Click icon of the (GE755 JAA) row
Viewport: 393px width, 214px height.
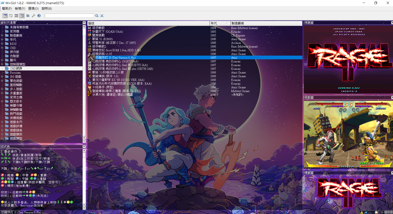(x=89, y=65)
